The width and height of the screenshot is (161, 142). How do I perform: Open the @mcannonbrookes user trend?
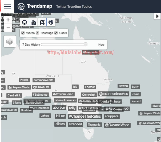(x=113, y=94)
